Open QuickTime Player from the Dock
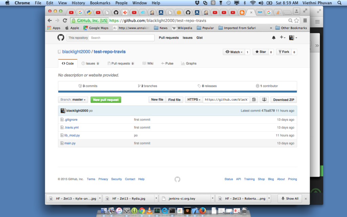Image resolution: width=347 pixels, height=217 pixels. point(165,211)
